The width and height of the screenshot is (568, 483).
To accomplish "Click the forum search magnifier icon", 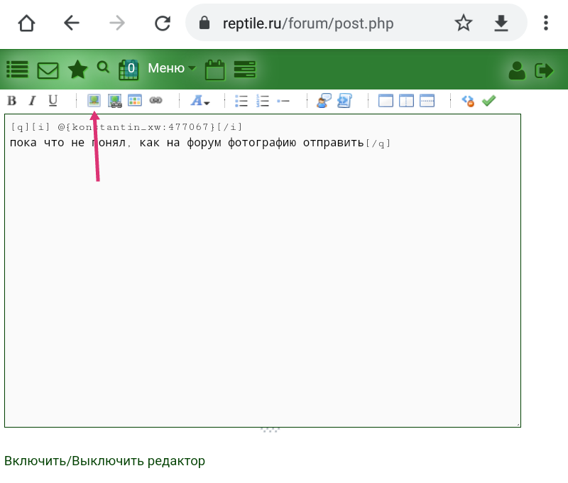I will 103,67.
